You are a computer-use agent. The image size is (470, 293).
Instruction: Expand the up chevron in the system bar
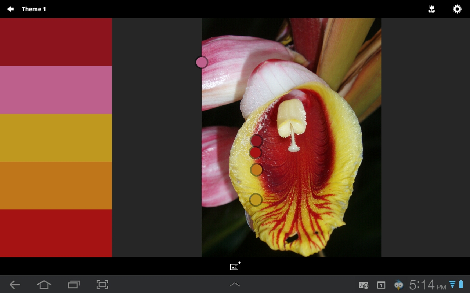coord(235,285)
